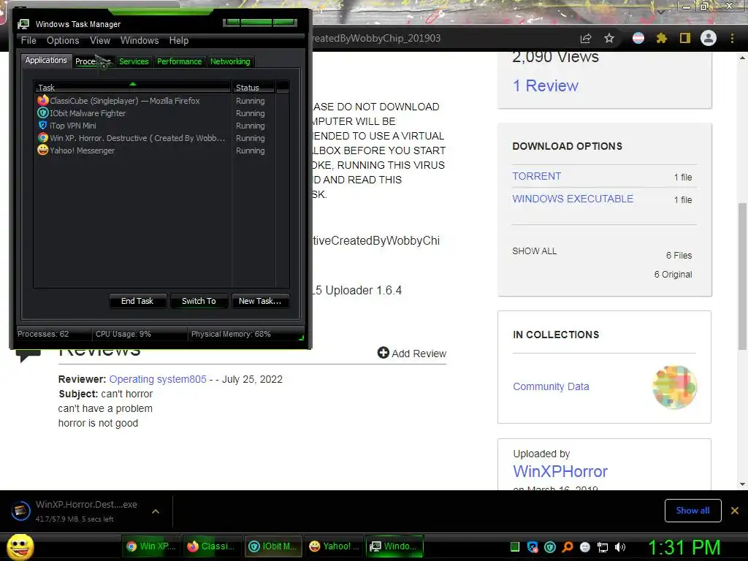
Task: Open Task Manager Windows menu
Action: pyautogui.click(x=140, y=41)
